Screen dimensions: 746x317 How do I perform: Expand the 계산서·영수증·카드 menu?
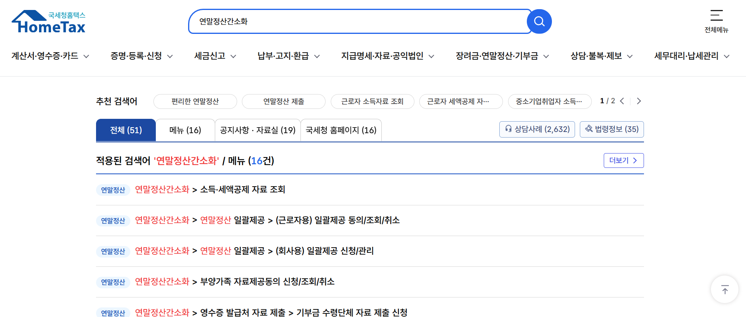tap(50, 56)
